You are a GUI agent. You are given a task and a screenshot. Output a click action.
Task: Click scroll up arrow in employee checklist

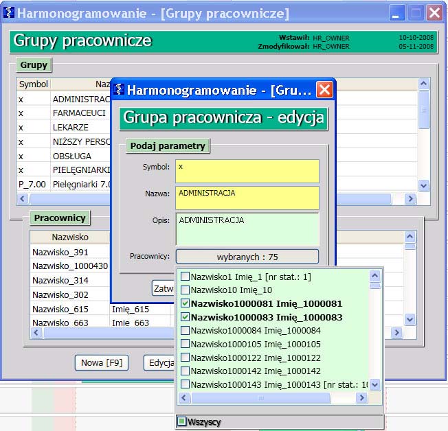[x=375, y=276]
